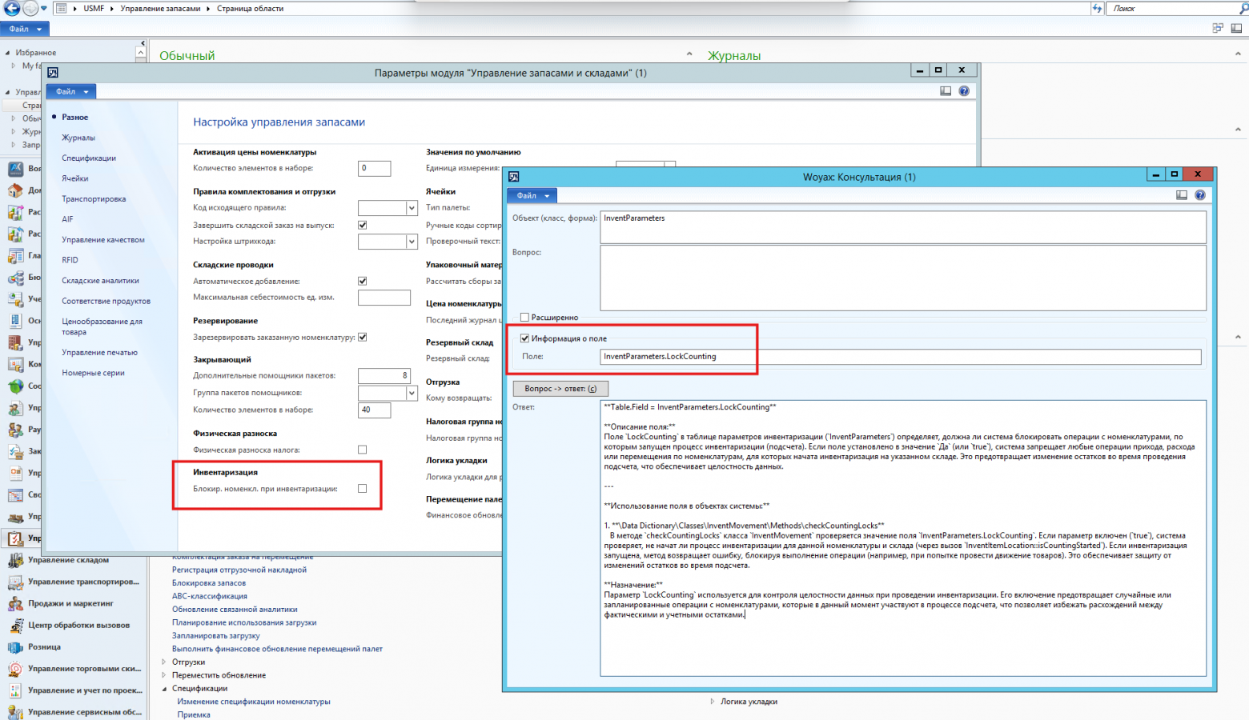
Task: Open the Группа пакетов помощников dropdown
Action: (x=412, y=393)
